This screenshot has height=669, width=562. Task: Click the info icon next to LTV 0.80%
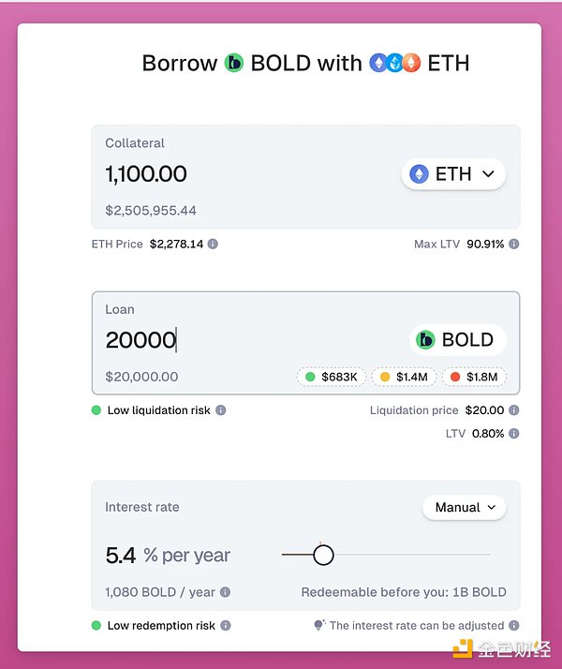click(x=513, y=434)
